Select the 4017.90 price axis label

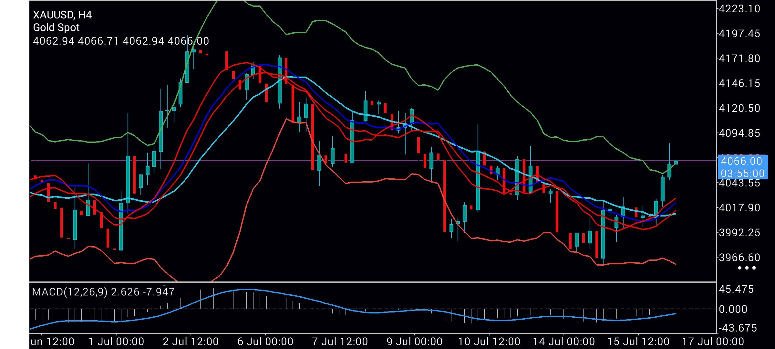click(x=739, y=208)
